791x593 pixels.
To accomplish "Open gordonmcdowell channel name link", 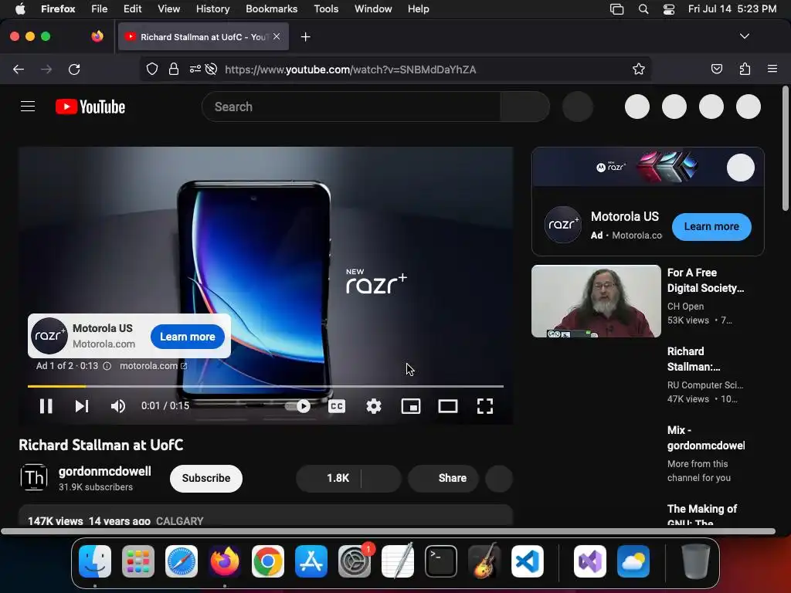I will [x=105, y=471].
